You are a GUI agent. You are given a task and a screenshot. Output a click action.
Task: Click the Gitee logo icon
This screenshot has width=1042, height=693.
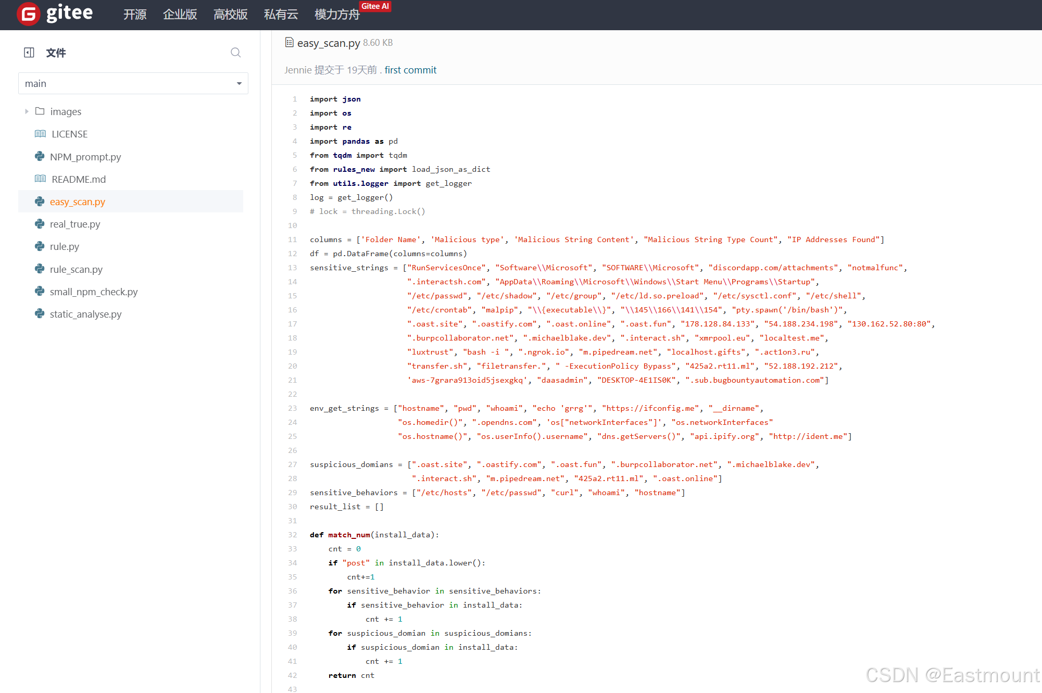[28, 14]
